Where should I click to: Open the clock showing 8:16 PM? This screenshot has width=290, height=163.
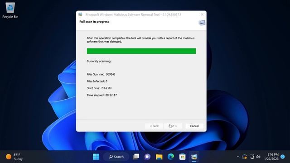[271, 157]
